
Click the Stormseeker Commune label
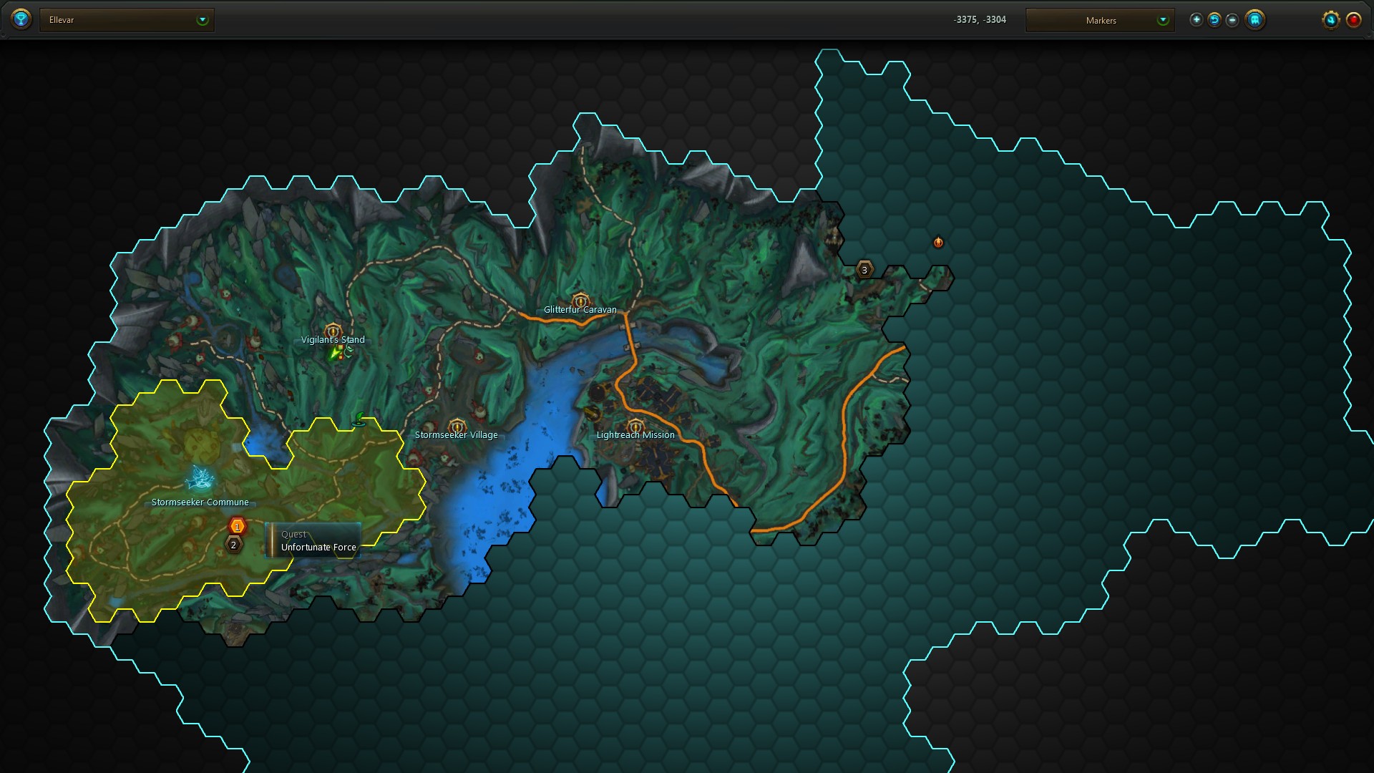tap(200, 502)
